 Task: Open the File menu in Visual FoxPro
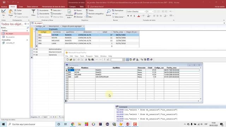[x=67, y=56]
